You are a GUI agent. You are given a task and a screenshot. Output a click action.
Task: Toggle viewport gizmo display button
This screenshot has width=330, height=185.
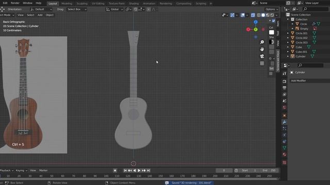pos(232,15)
